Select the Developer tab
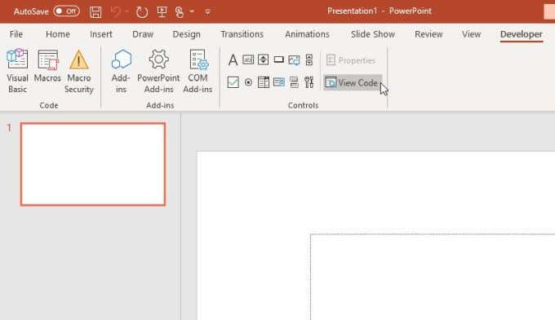The image size is (555, 320). (521, 34)
